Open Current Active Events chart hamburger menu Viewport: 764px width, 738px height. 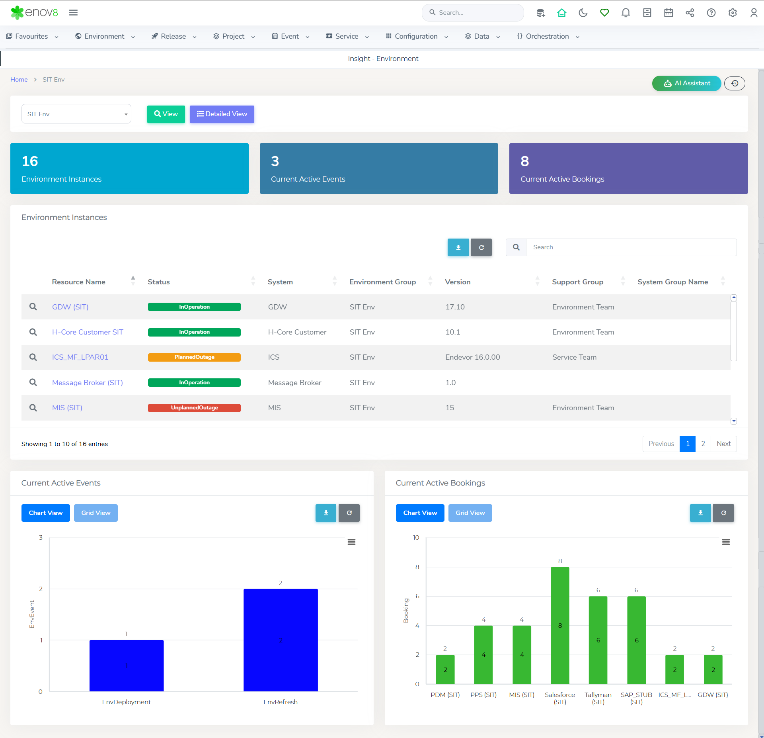coord(351,542)
